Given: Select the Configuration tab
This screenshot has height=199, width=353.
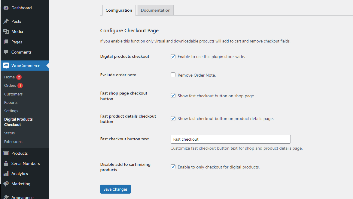Looking at the screenshot, I should coord(119,10).
